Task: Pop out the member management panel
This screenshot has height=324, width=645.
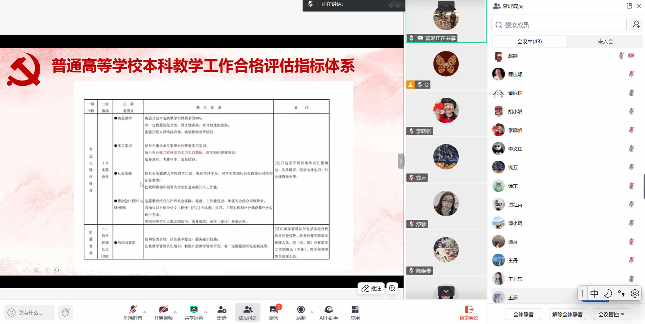Action: 629,6
